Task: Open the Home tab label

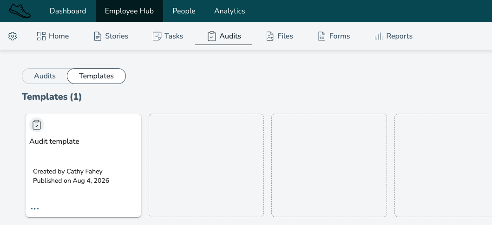Action: coord(59,36)
